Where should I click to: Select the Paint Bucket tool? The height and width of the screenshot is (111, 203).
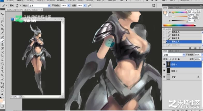(2, 56)
